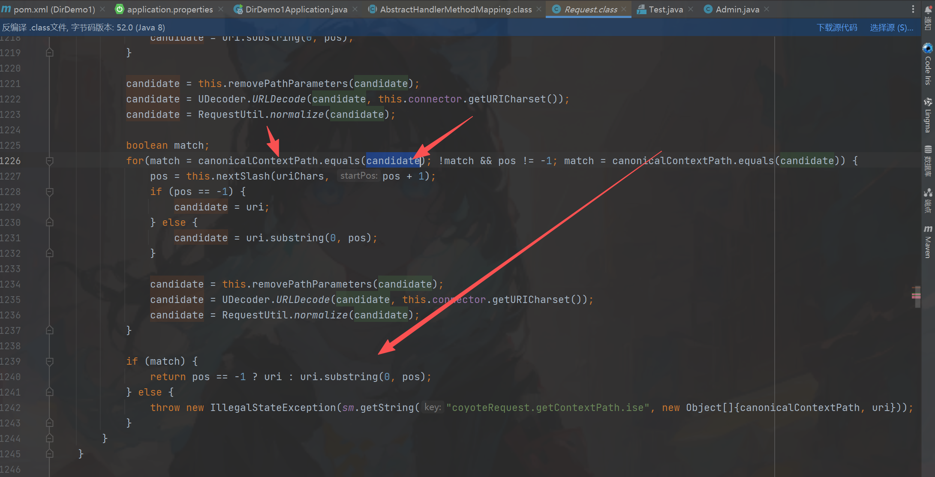935x477 pixels.
Task: Click the Download Sources (下载源代码) link
Action: pos(836,27)
